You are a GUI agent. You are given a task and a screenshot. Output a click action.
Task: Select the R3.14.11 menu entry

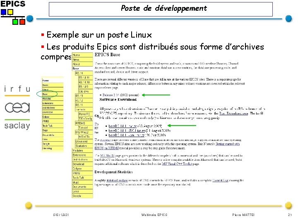point(86,78)
